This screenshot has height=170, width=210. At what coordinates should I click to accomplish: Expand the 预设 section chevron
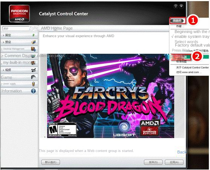(x=3, y=42)
